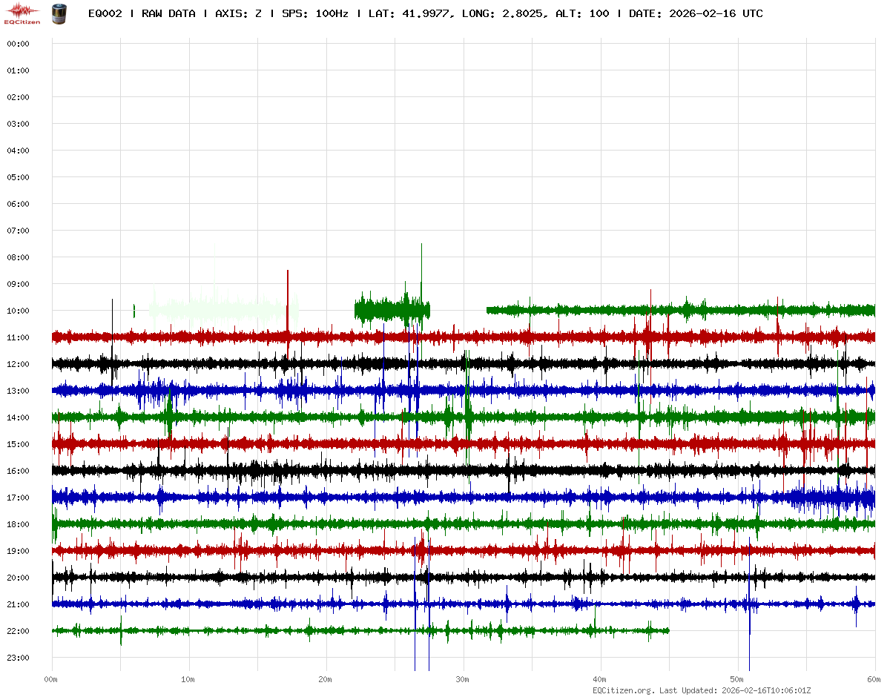Click the Last Updated timestamp in footer
The width and height of the screenshot is (890, 697).
[768, 690]
